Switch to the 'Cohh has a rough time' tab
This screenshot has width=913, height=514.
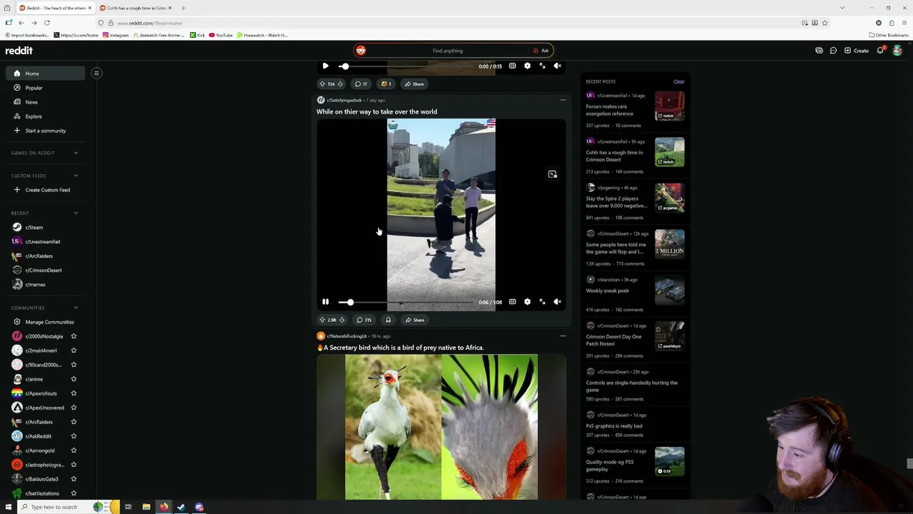pos(136,8)
